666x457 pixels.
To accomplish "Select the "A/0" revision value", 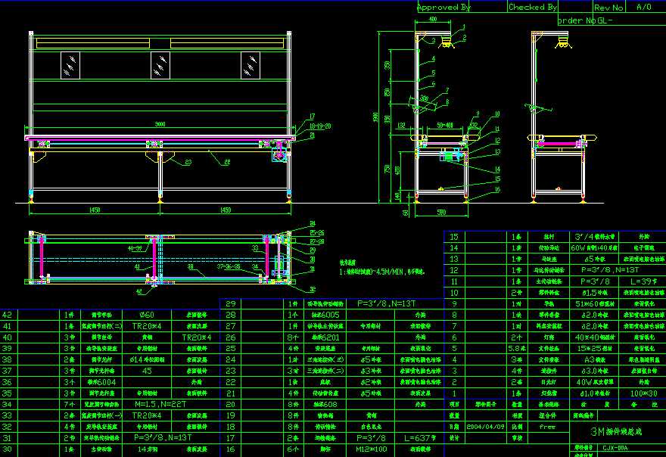I will tap(644, 7).
